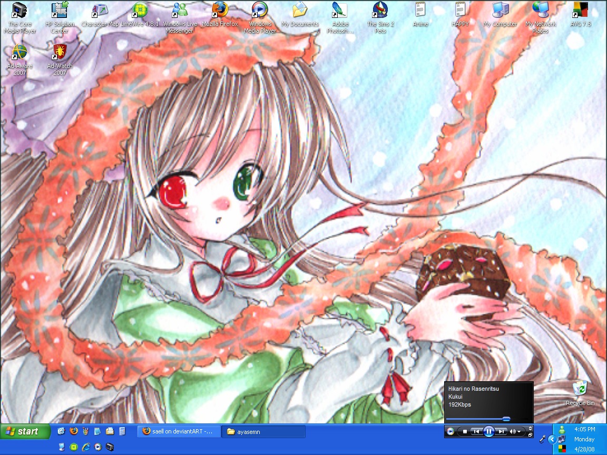Skip to next track in mini player
Screen dimensions: 607x455
pos(501,431)
